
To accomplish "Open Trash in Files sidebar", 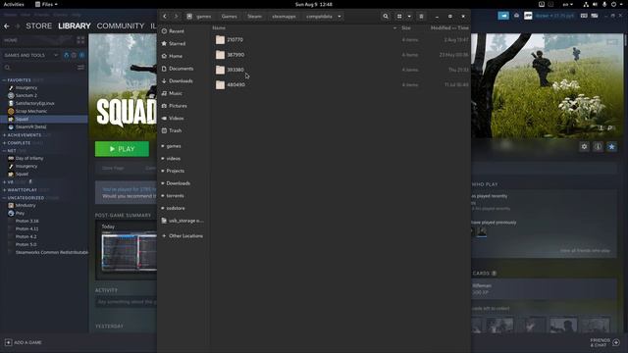I will click(x=175, y=130).
